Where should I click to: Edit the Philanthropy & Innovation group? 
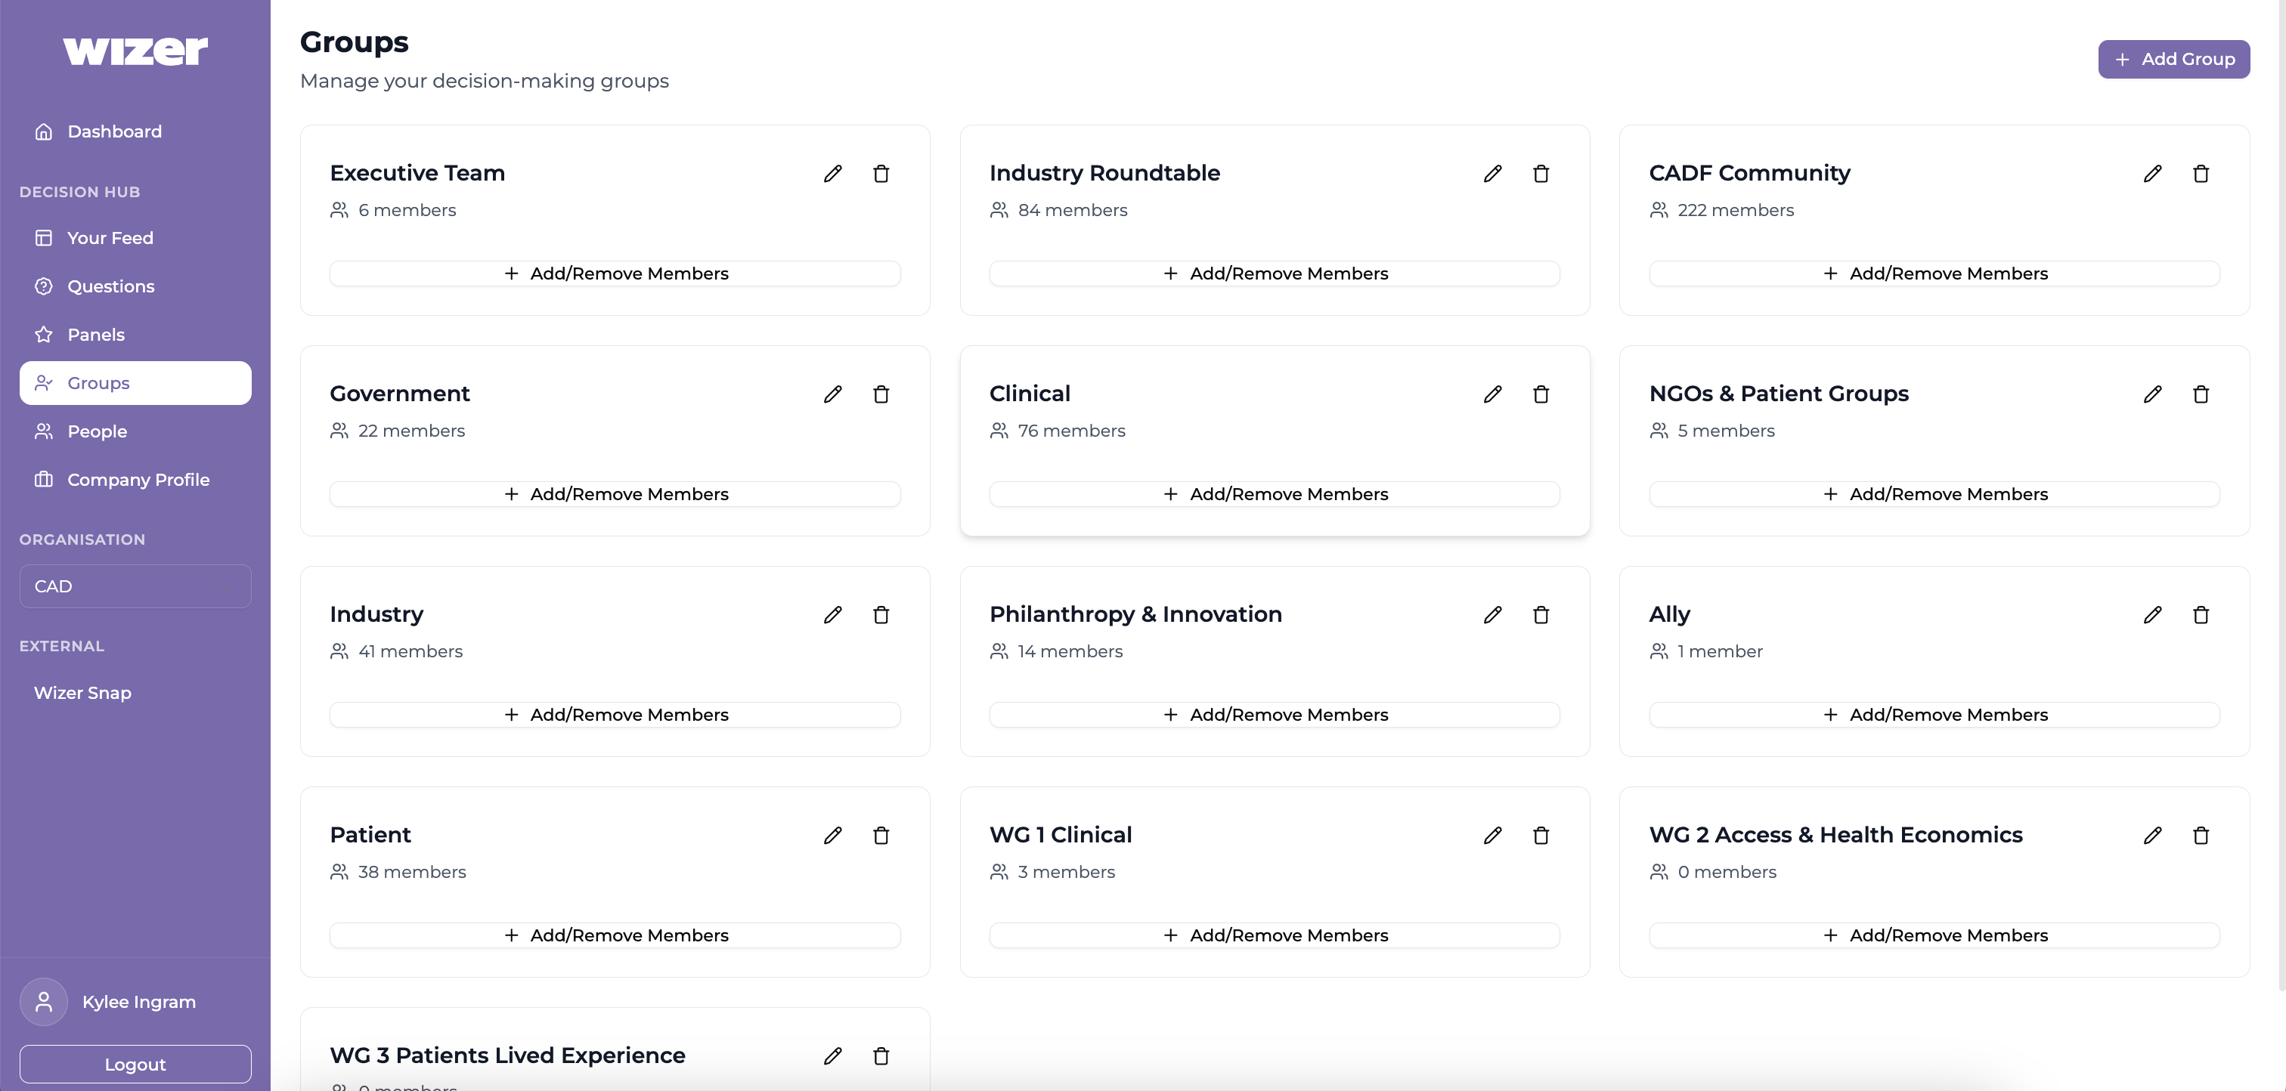point(1491,615)
